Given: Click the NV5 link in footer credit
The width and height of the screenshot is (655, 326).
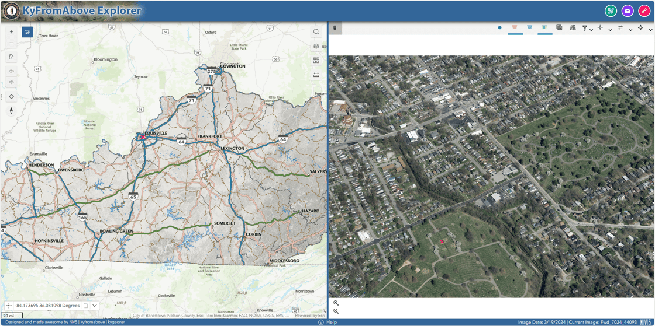Looking at the screenshot, I should pyautogui.click(x=73, y=323).
